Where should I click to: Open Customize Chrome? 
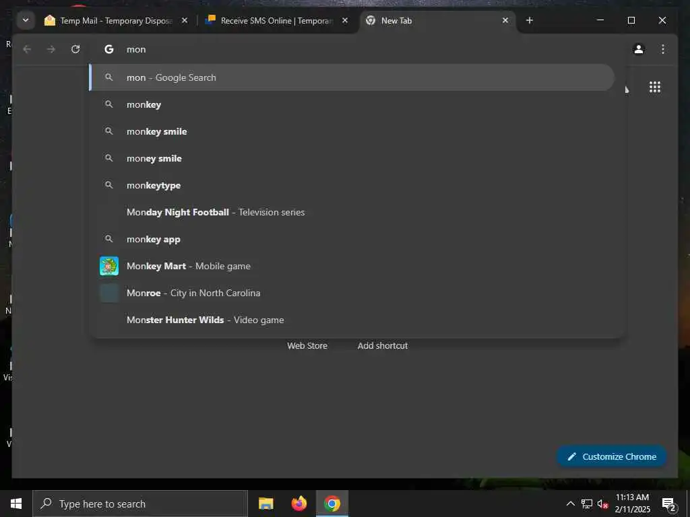[x=612, y=457]
